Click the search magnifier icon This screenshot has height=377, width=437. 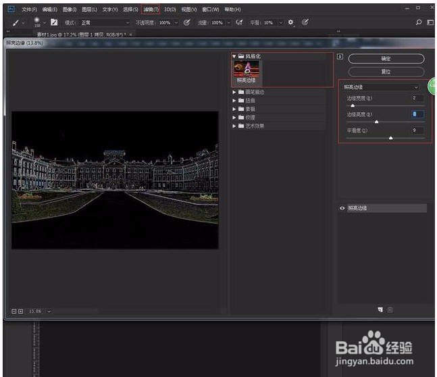(x=419, y=22)
